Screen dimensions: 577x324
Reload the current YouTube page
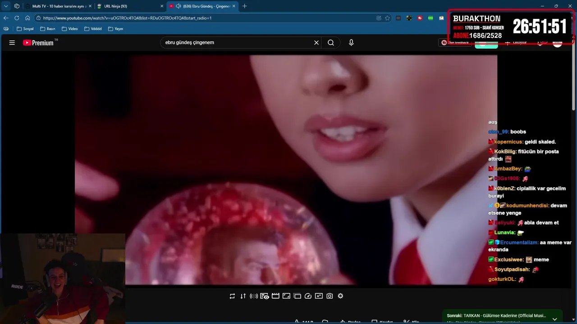17,18
